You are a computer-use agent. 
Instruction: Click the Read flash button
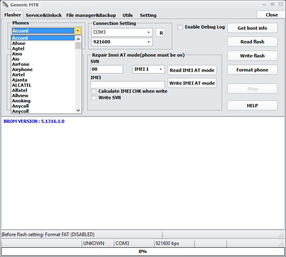point(252,42)
